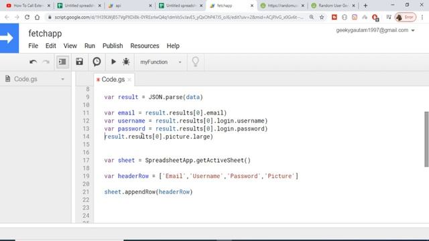Open the Publish menu

click(x=113, y=46)
